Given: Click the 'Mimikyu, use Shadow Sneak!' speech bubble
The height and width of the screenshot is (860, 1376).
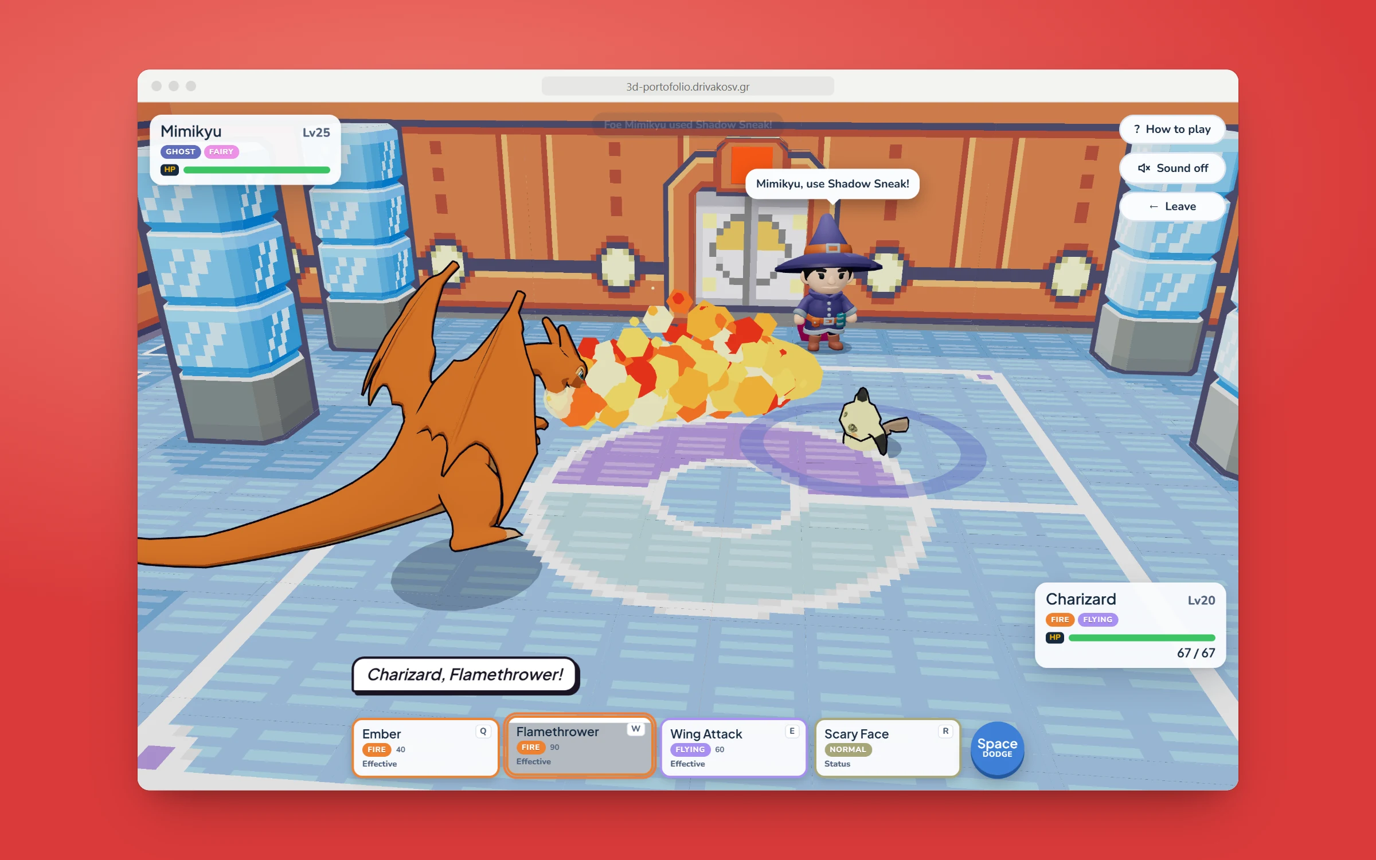Looking at the screenshot, I should click(x=832, y=184).
